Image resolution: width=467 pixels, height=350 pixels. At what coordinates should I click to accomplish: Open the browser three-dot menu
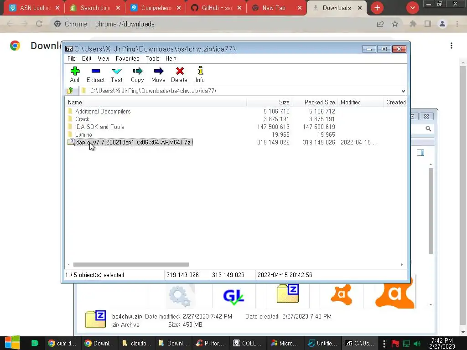[x=457, y=24]
